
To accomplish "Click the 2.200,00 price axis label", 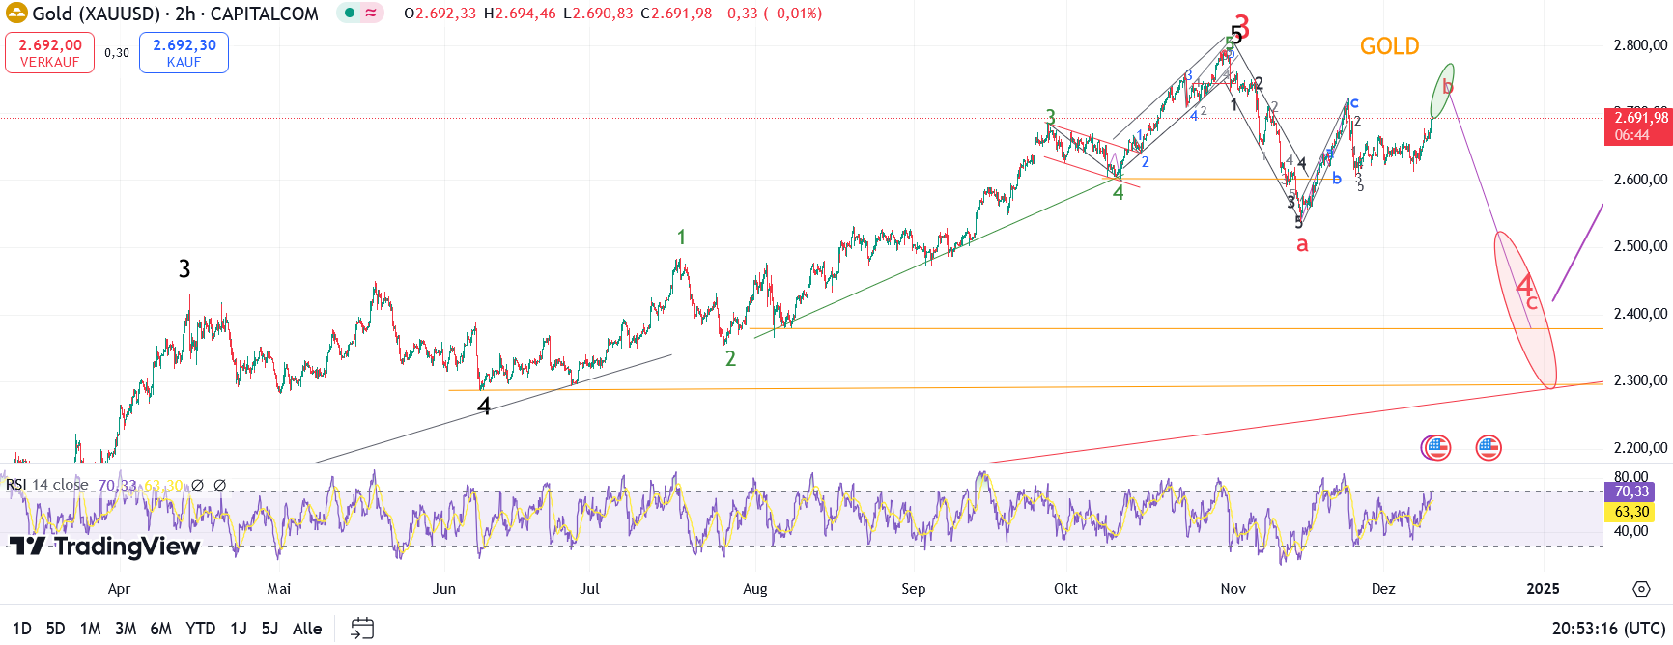I will pos(1640,448).
